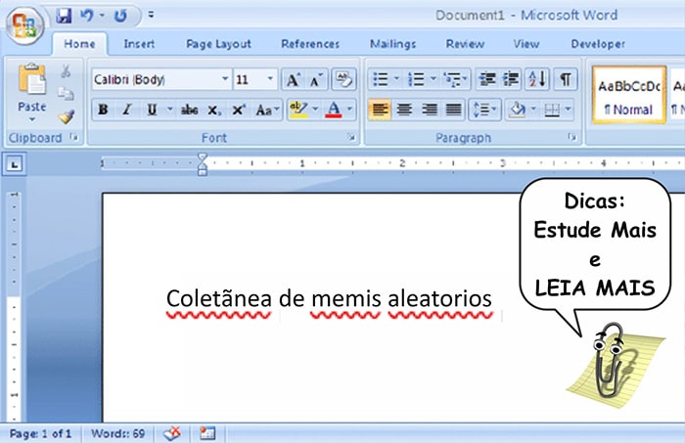
Task: Save the document using the floppy icon
Action: (x=65, y=16)
